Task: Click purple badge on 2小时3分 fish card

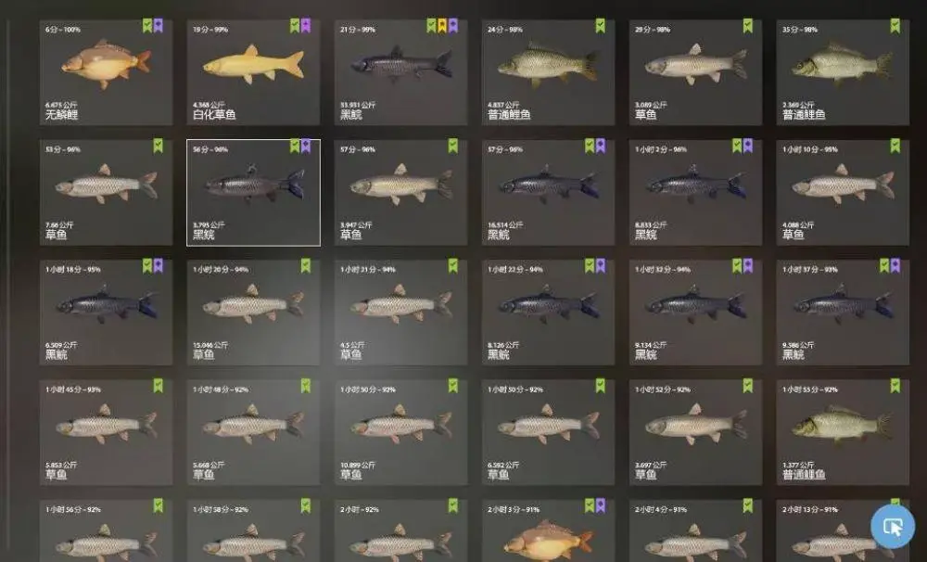Action: coord(601,505)
